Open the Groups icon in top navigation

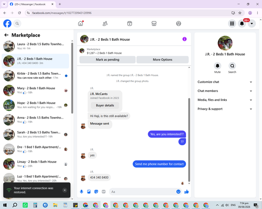click(x=179, y=24)
